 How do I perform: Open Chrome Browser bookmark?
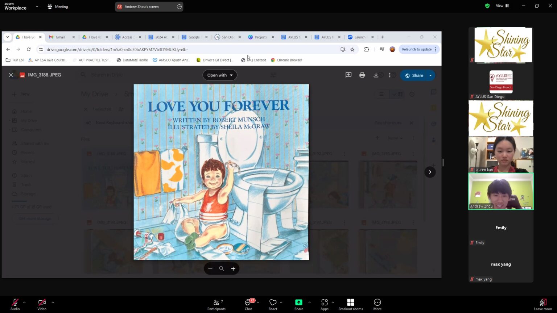286,60
